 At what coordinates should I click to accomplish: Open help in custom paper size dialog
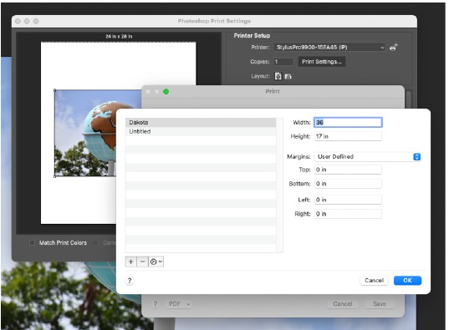coord(130,281)
